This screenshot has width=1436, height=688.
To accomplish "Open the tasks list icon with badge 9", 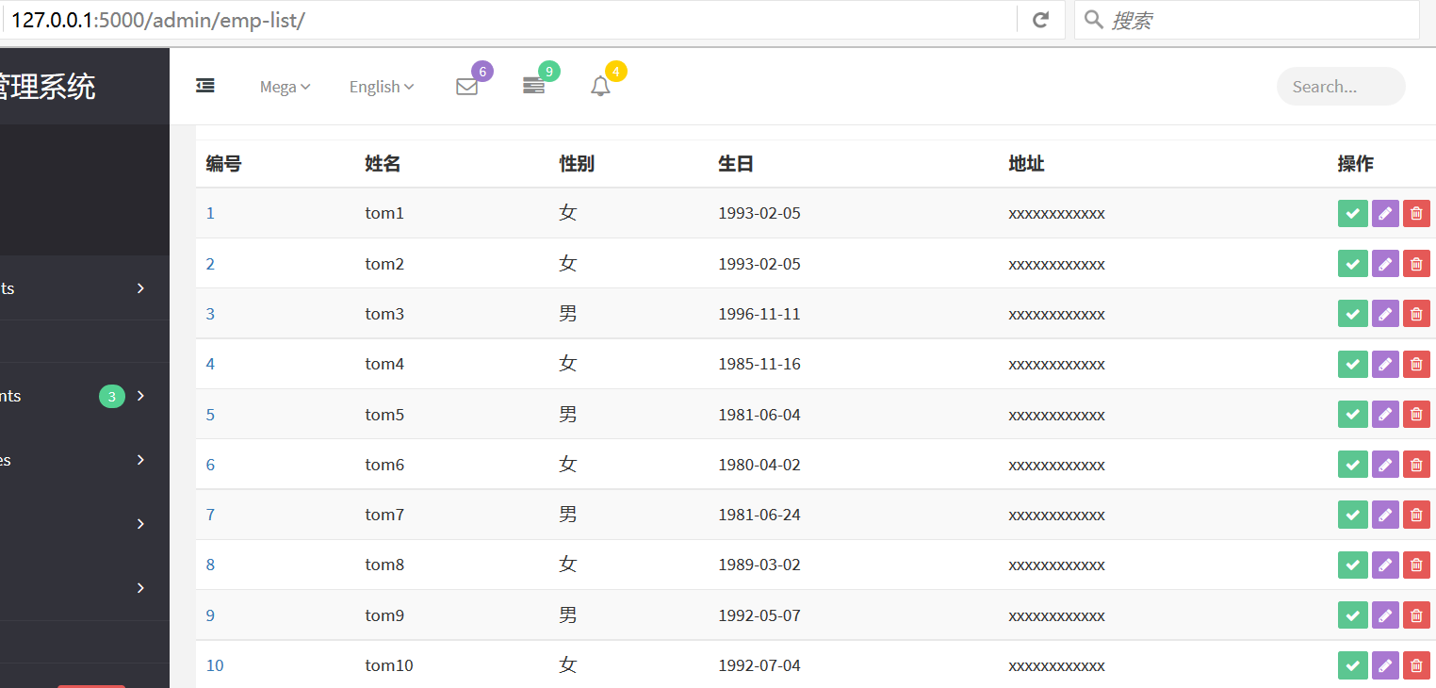I will pos(533,87).
